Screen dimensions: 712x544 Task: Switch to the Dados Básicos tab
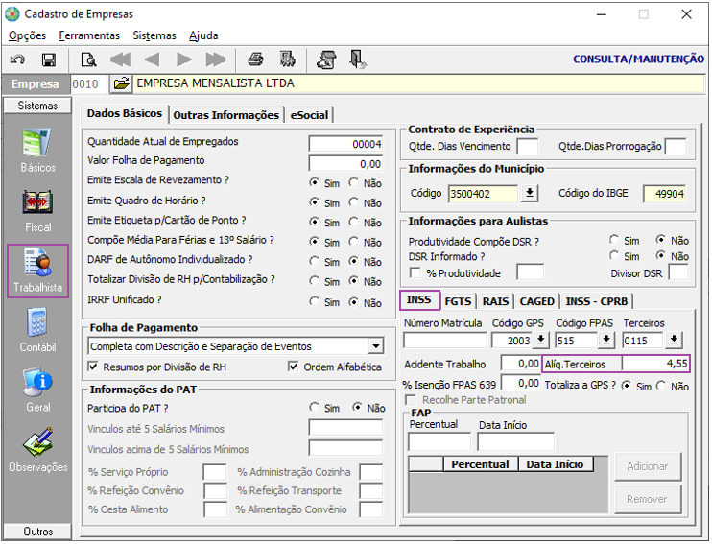tap(125, 113)
